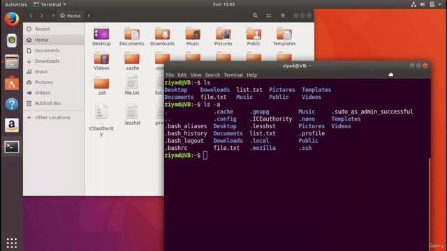
Task: Go back in Files navigation
Action: pyautogui.click(x=31, y=15)
